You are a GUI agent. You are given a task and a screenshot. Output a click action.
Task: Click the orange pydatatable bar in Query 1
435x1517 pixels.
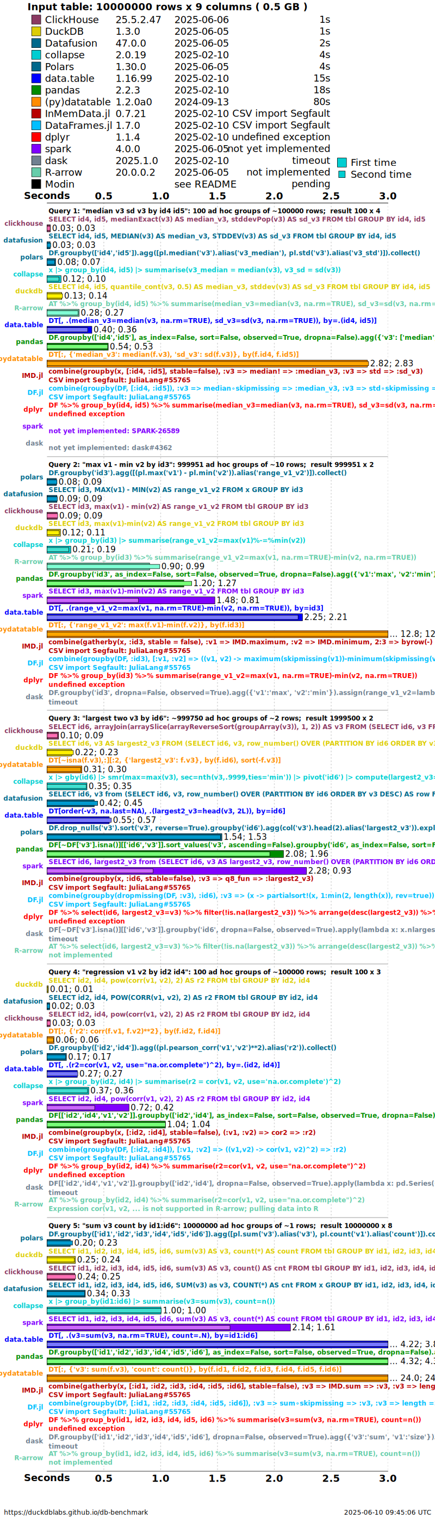click(207, 363)
